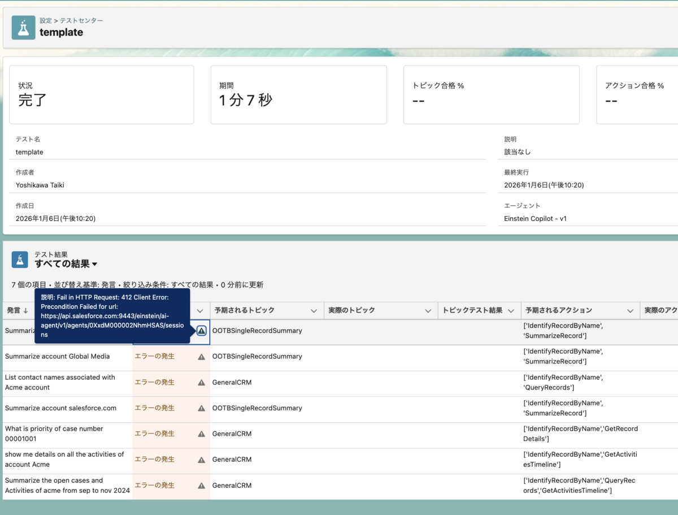
Task: Click エラーの発生 status in the salesforce.com row
Action: [x=155, y=408]
